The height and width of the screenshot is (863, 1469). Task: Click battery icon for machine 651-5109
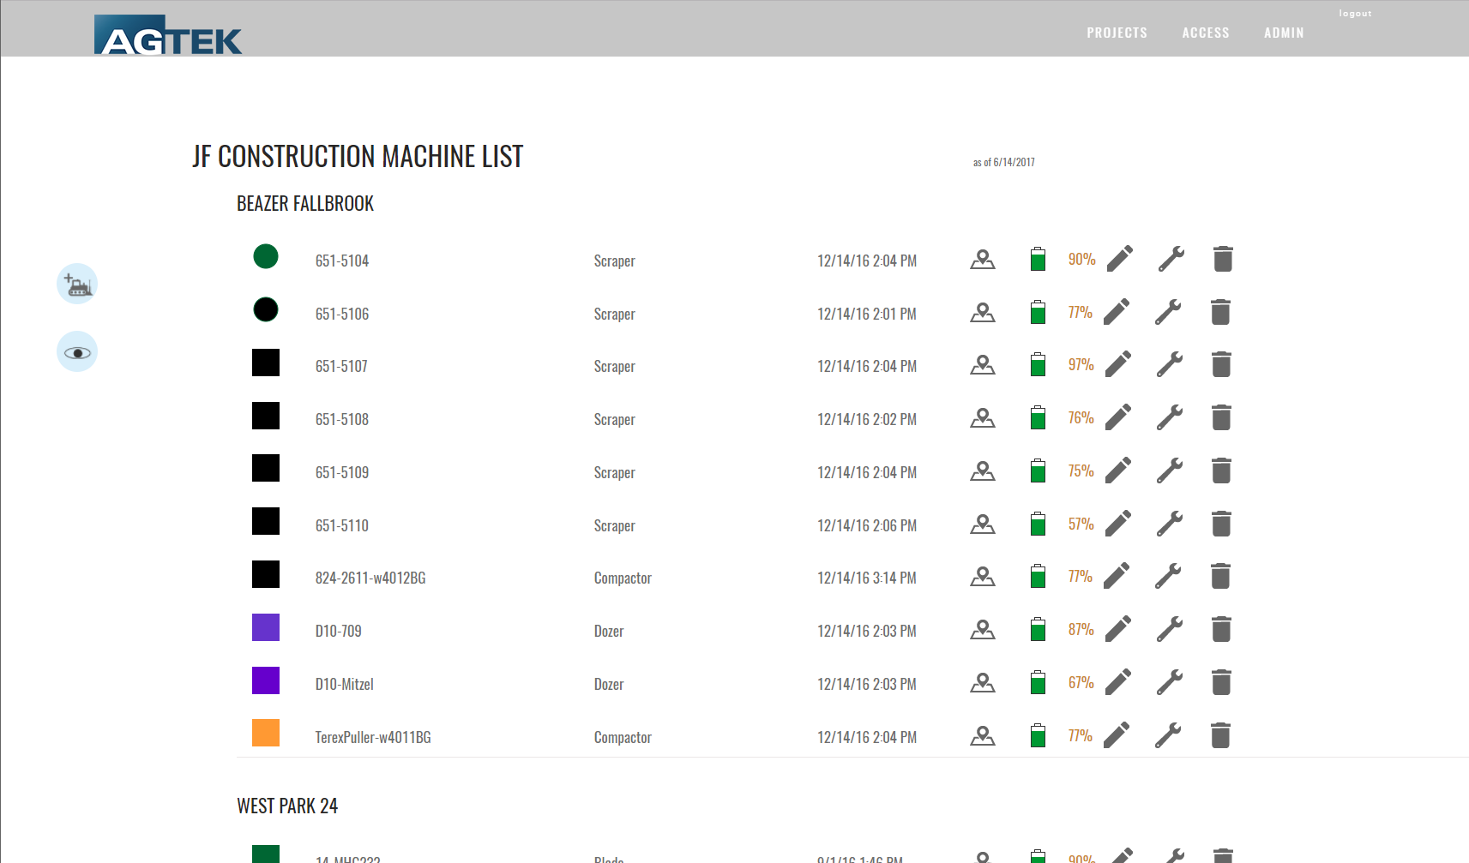point(1038,470)
